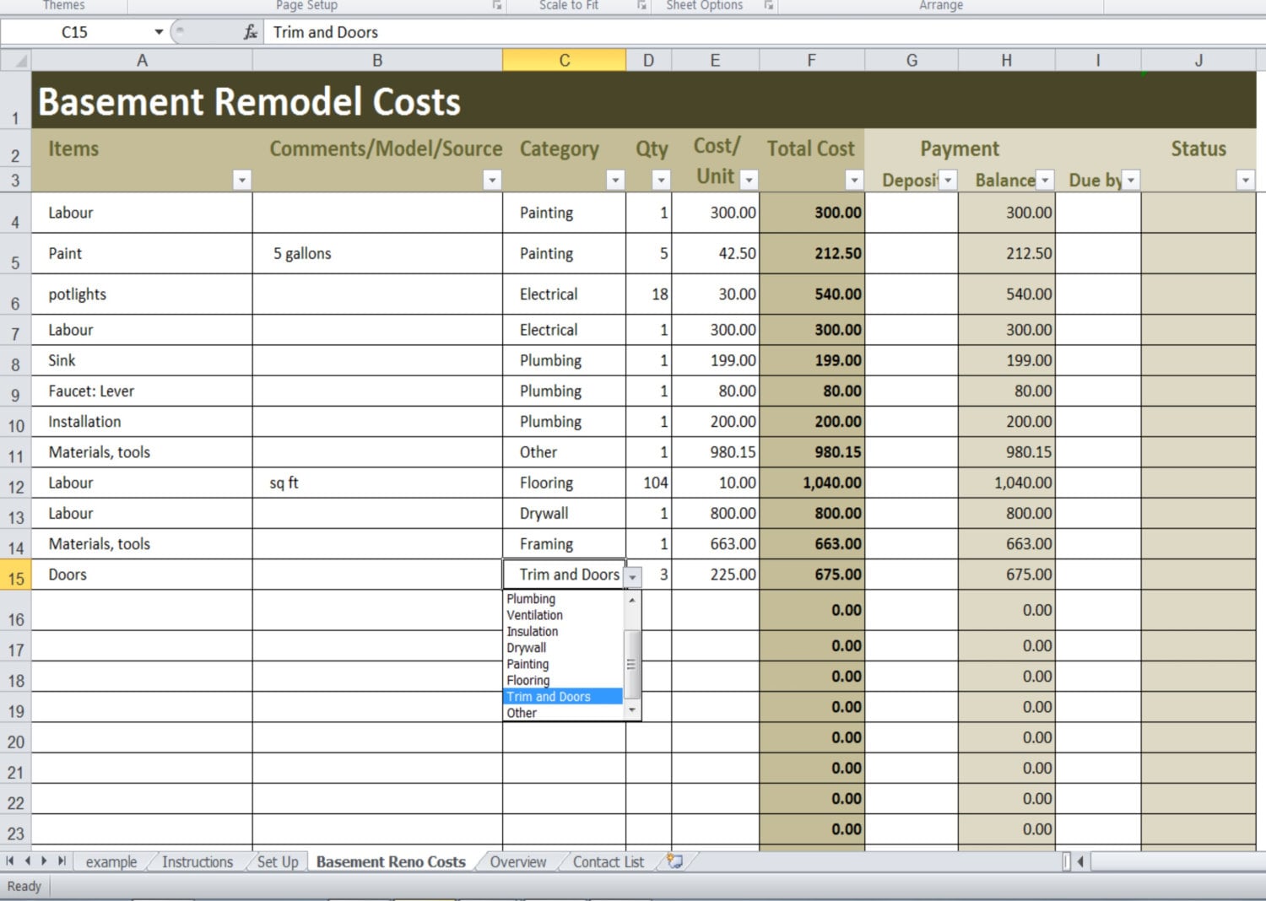Open the Sheet Options dialog launcher
The width and height of the screenshot is (1266, 901).
(769, 6)
